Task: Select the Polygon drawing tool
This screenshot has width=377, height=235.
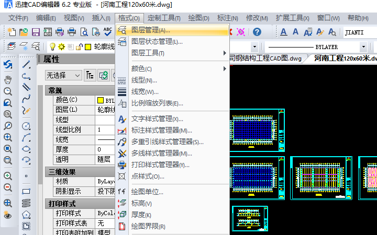Action: point(26,215)
